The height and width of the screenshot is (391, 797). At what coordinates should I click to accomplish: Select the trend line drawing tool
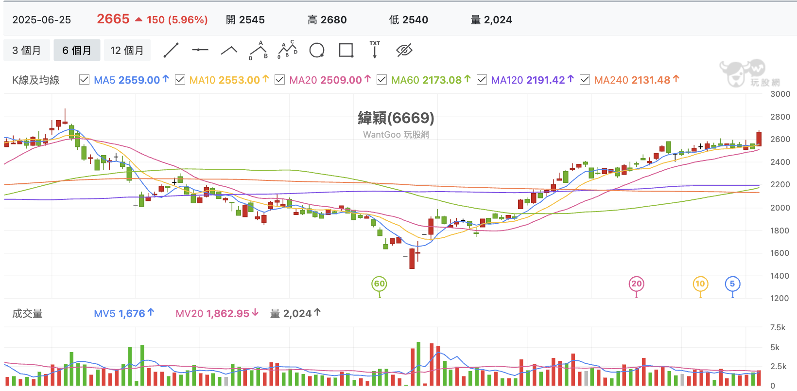point(171,50)
